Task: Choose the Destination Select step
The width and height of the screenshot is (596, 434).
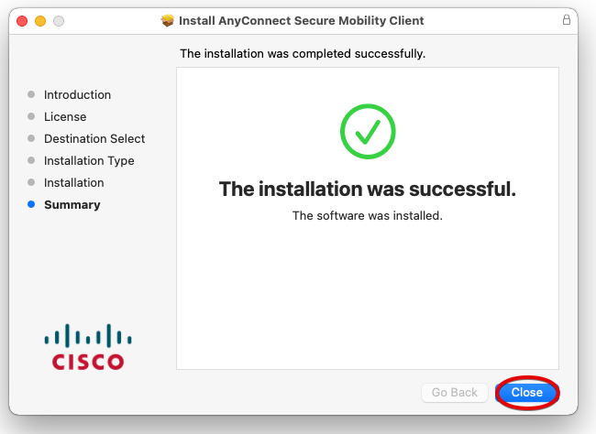Action: coord(94,138)
